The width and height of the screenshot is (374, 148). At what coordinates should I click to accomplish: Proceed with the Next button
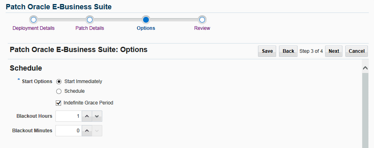point(334,51)
